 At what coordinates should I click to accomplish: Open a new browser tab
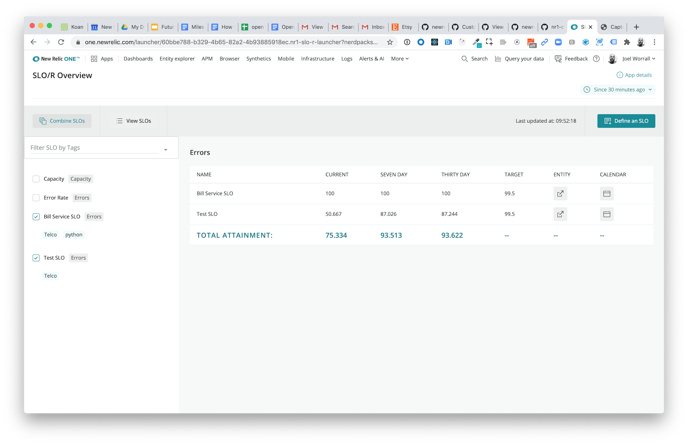[636, 27]
